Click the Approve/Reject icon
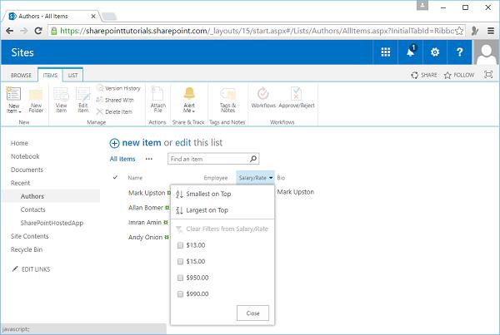Viewport: 500px width, 335px height. coord(295,94)
